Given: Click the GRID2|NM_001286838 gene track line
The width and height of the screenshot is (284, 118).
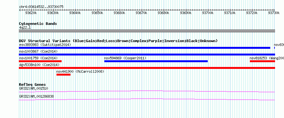Looking at the screenshot, I should click(x=147, y=100).
